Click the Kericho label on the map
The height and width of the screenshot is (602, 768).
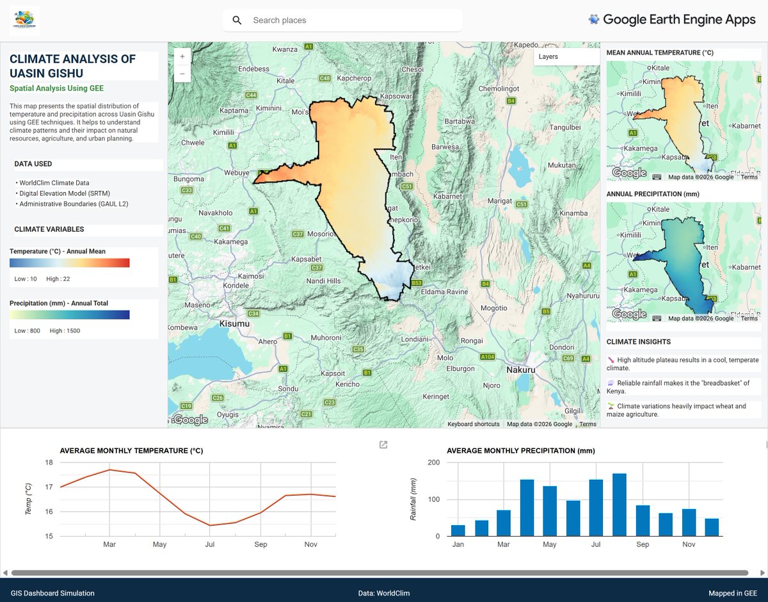pos(348,384)
